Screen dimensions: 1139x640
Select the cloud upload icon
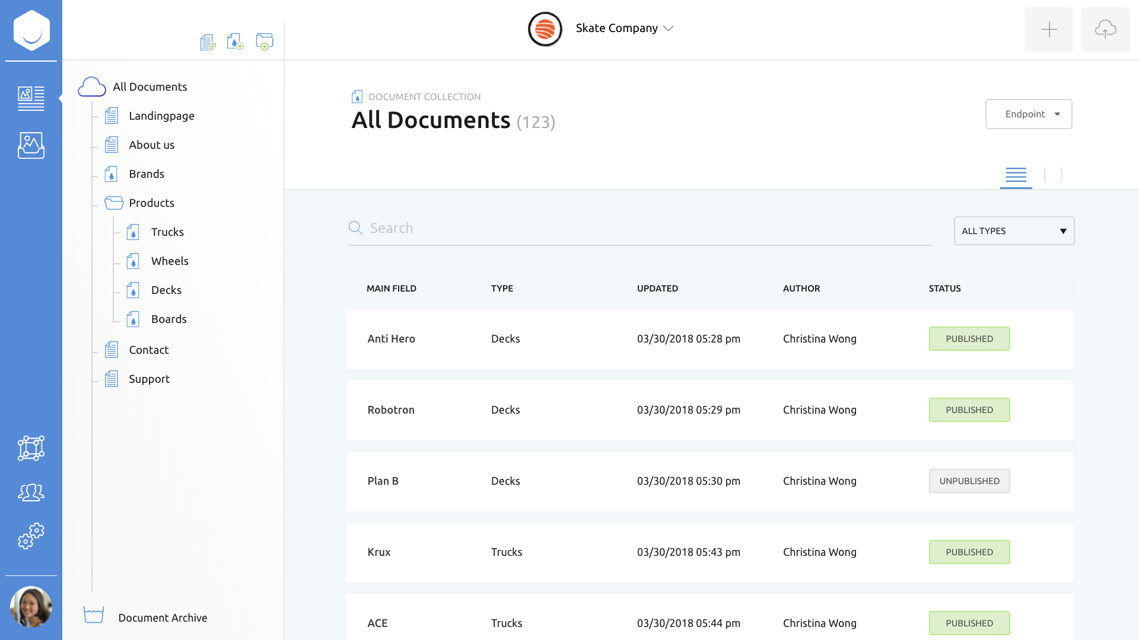1105,29
